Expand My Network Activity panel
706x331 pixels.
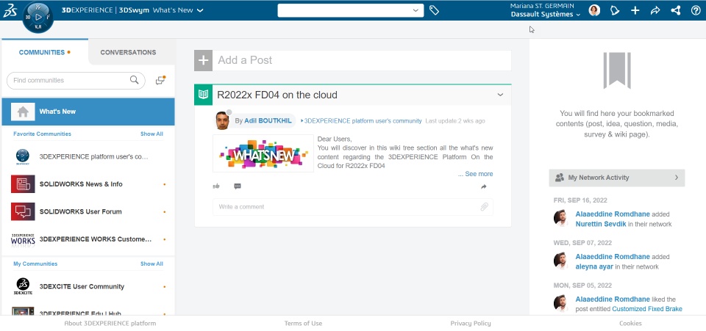click(617, 178)
